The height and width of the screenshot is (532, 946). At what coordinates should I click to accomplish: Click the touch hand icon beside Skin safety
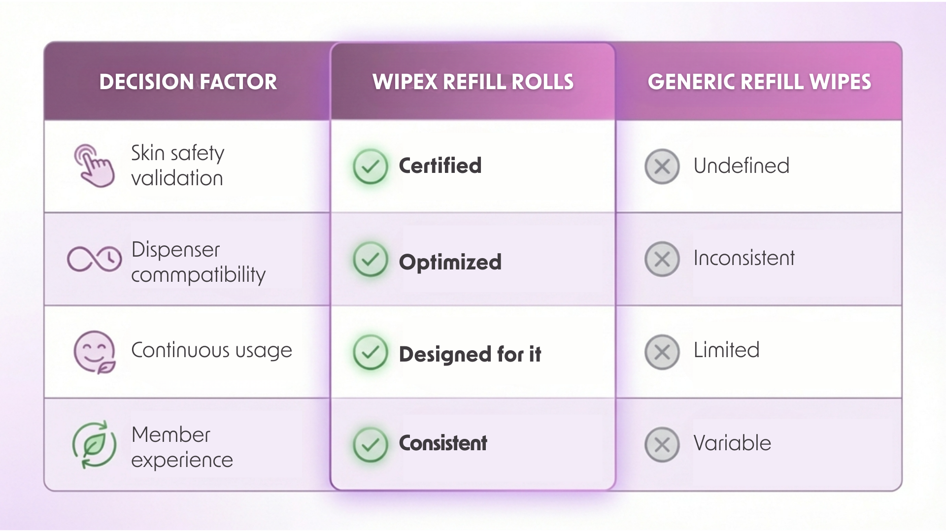coord(94,166)
